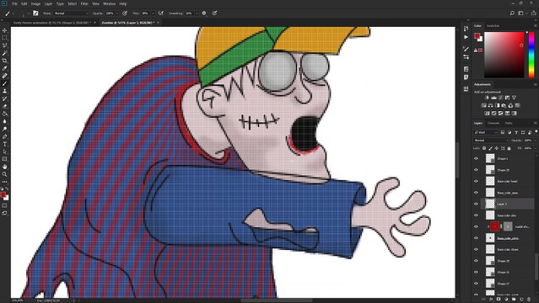
Task: Open the Image menu
Action: pos(35,3)
